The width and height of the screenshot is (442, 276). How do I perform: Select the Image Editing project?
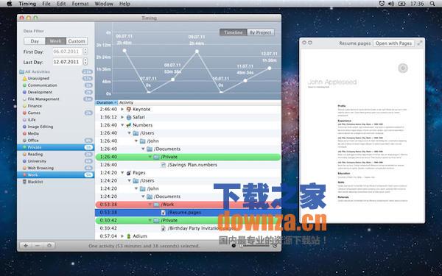coord(55,127)
